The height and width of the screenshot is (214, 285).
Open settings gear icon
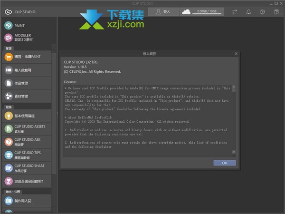263,12
